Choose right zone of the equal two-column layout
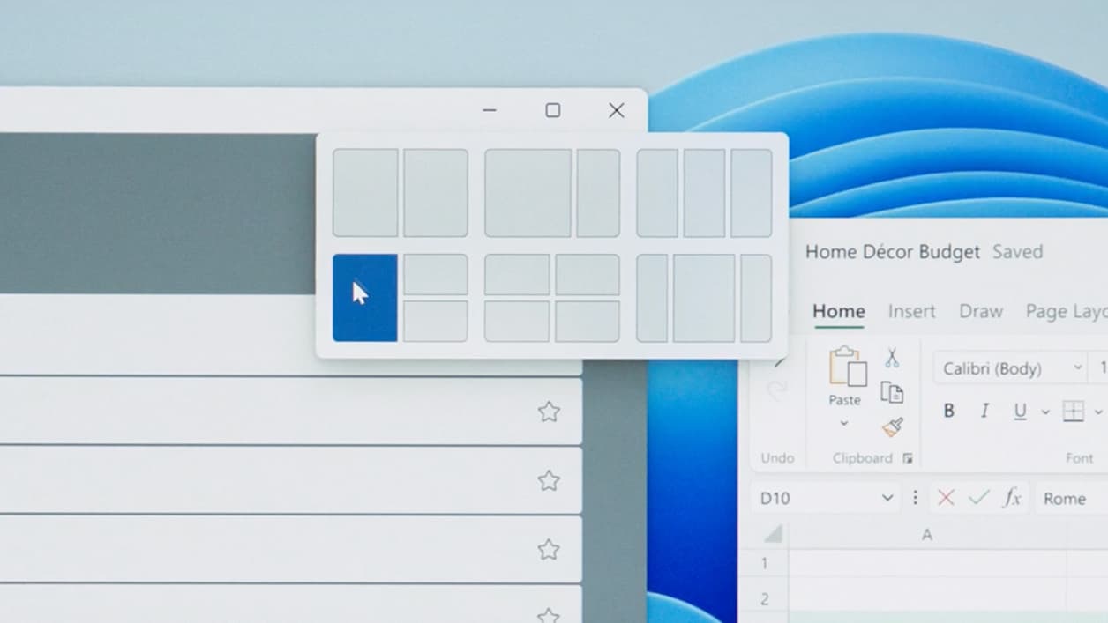 pyautogui.click(x=436, y=193)
